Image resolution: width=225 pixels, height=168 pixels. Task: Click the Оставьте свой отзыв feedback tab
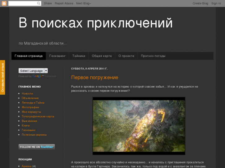point(2,77)
